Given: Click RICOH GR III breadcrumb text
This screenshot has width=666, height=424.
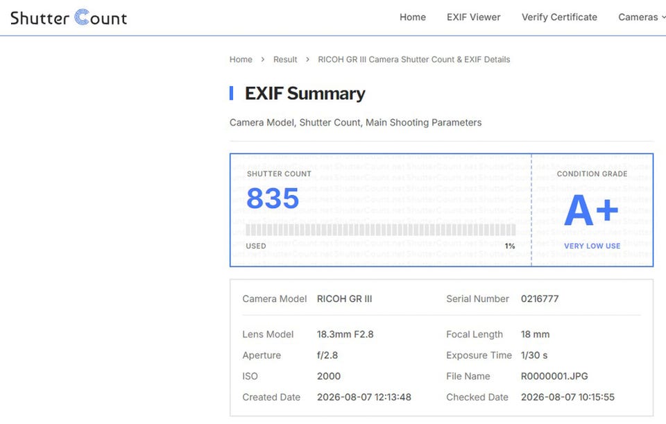Looking at the screenshot, I should pyautogui.click(x=413, y=60).
